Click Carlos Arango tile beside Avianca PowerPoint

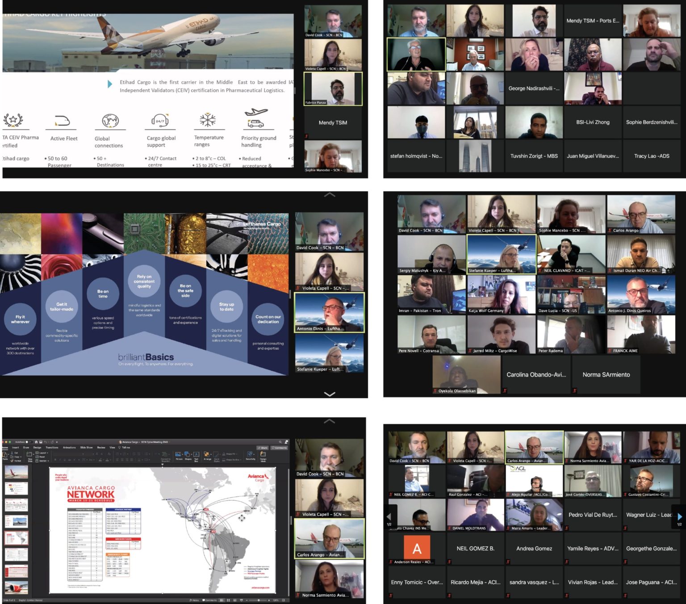pos(329,538)
